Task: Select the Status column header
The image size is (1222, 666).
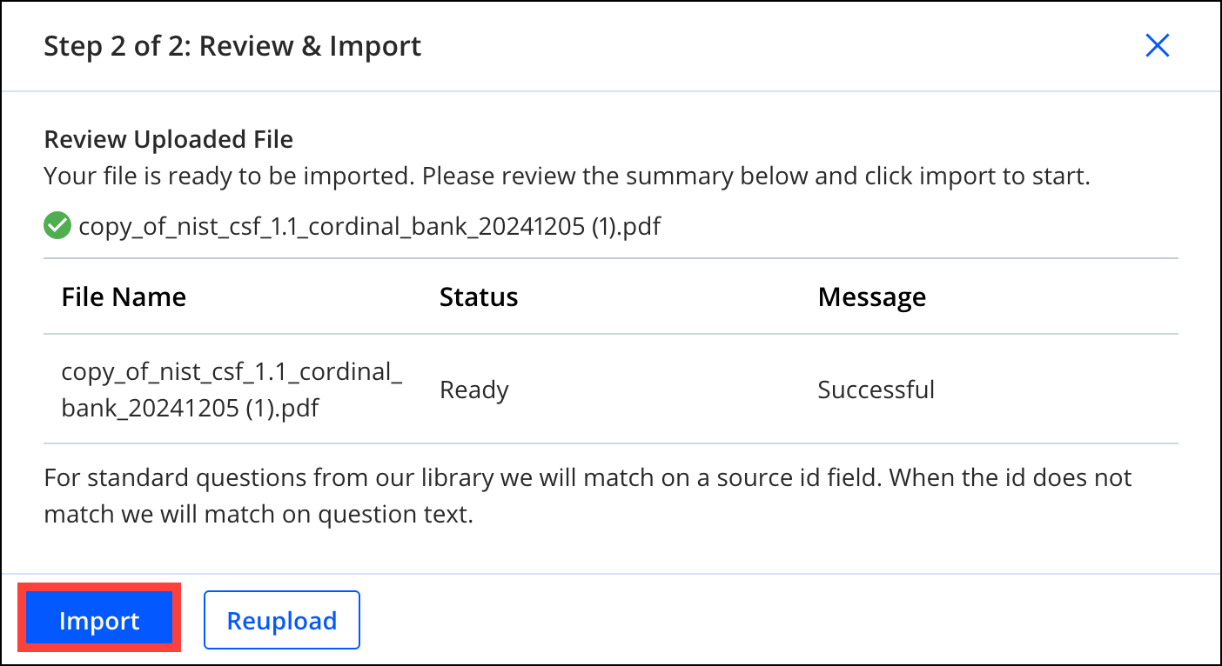Action: pos(479,297)
